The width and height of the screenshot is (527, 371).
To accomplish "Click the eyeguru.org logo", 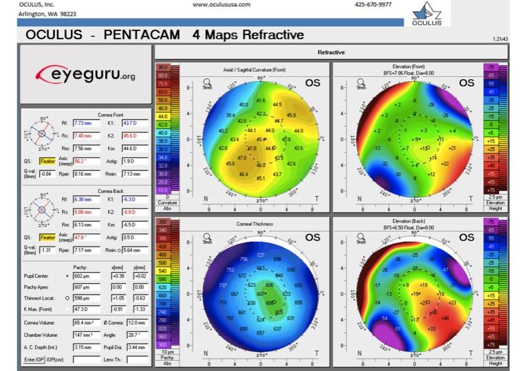I will [86, 74].
